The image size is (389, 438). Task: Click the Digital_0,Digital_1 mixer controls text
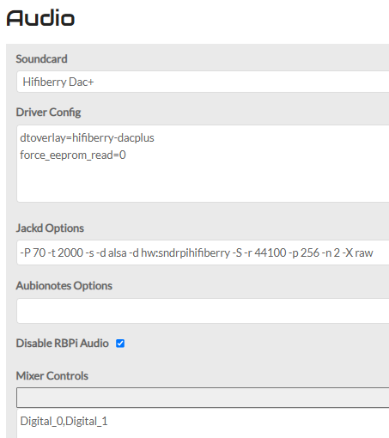(64, 422)
